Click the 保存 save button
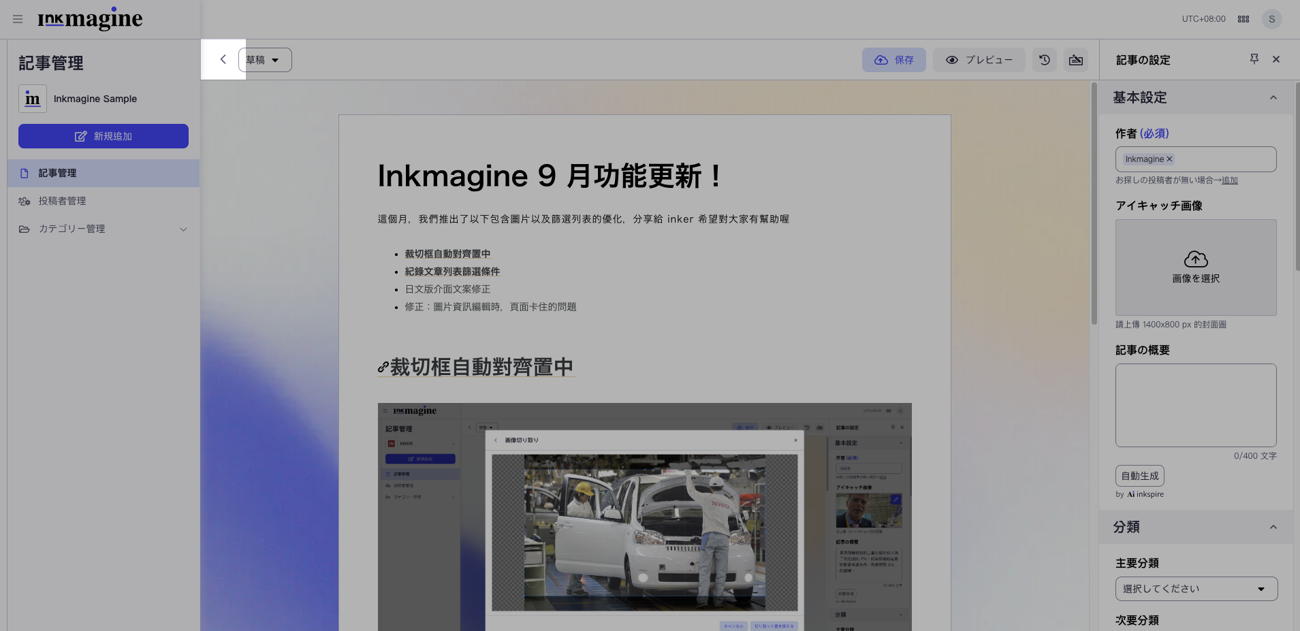Image resolution: width=1300 pixels, height=631 pixels. click(893, 60)
